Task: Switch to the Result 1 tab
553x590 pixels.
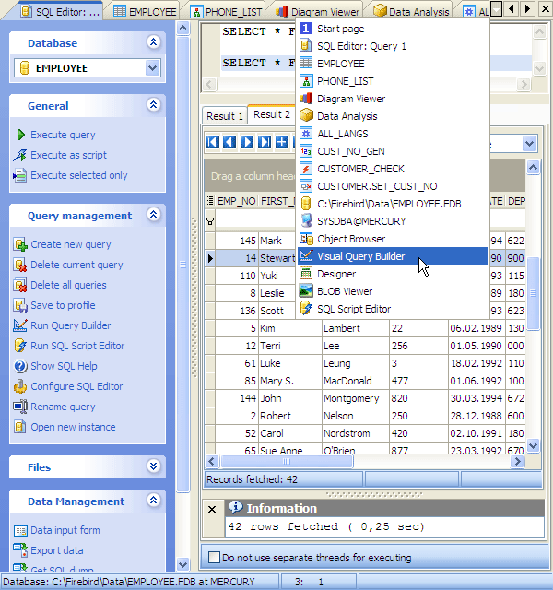Action: 225,116
